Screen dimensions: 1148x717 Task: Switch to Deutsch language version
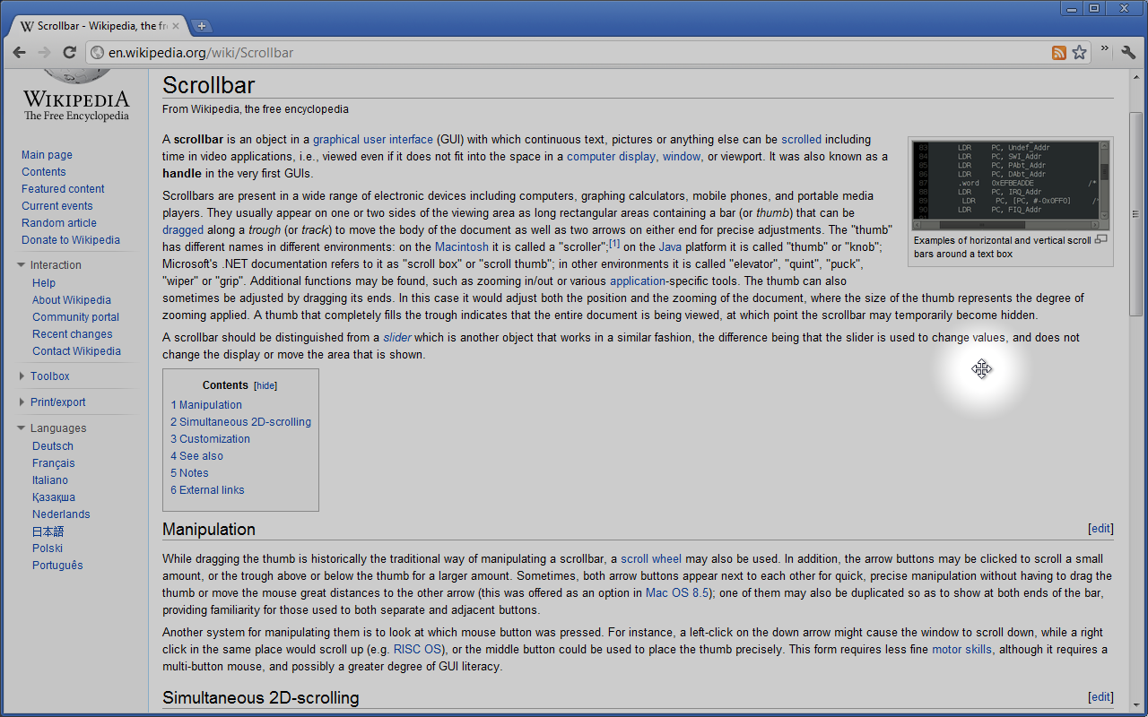53,446
